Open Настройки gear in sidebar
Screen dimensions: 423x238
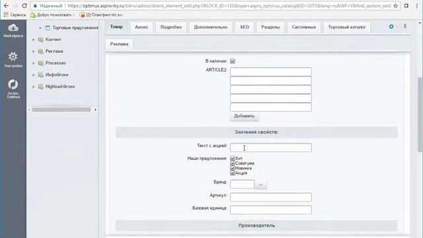coord(13,59)
